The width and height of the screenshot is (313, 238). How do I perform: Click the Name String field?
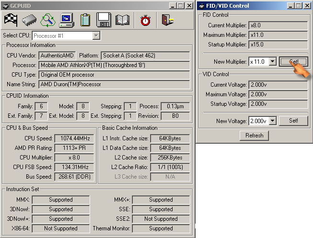(114, 84)
